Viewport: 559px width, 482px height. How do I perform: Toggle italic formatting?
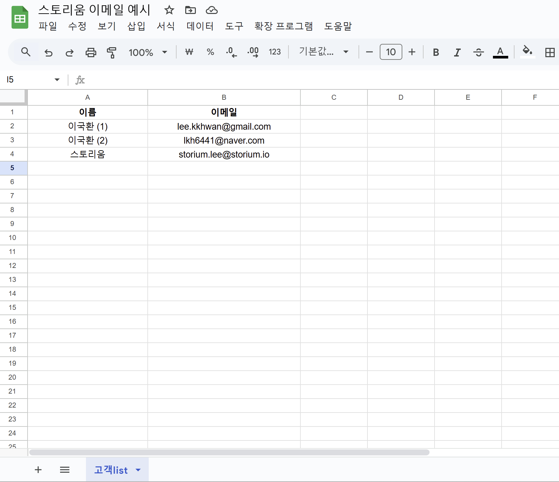(x=457, y=52)
